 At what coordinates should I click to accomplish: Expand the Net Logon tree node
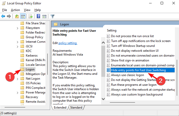pos(17,79)
